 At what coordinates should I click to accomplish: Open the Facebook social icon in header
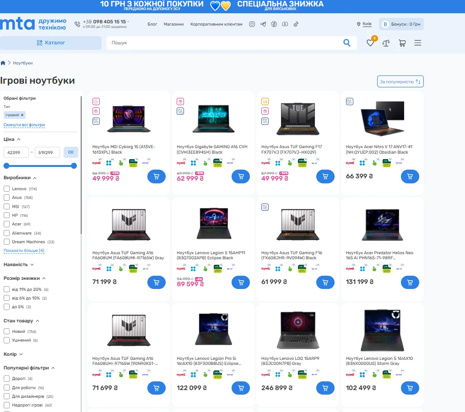tap(274, 24)
